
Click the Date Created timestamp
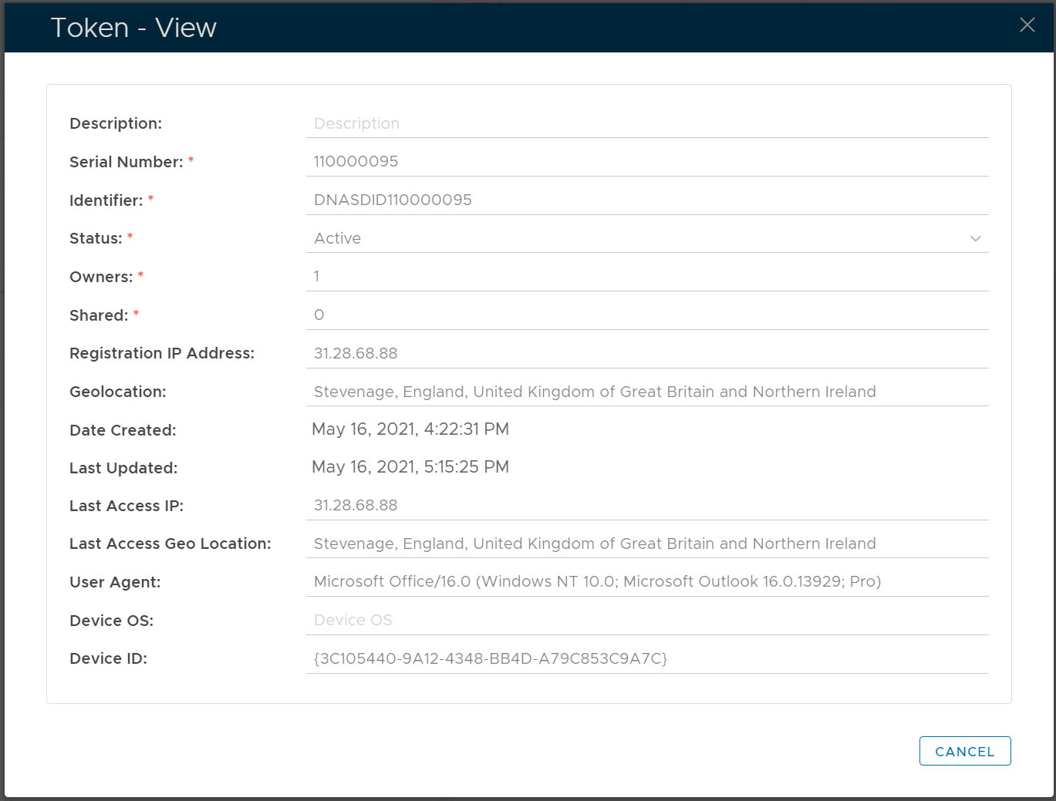point(410,429)
